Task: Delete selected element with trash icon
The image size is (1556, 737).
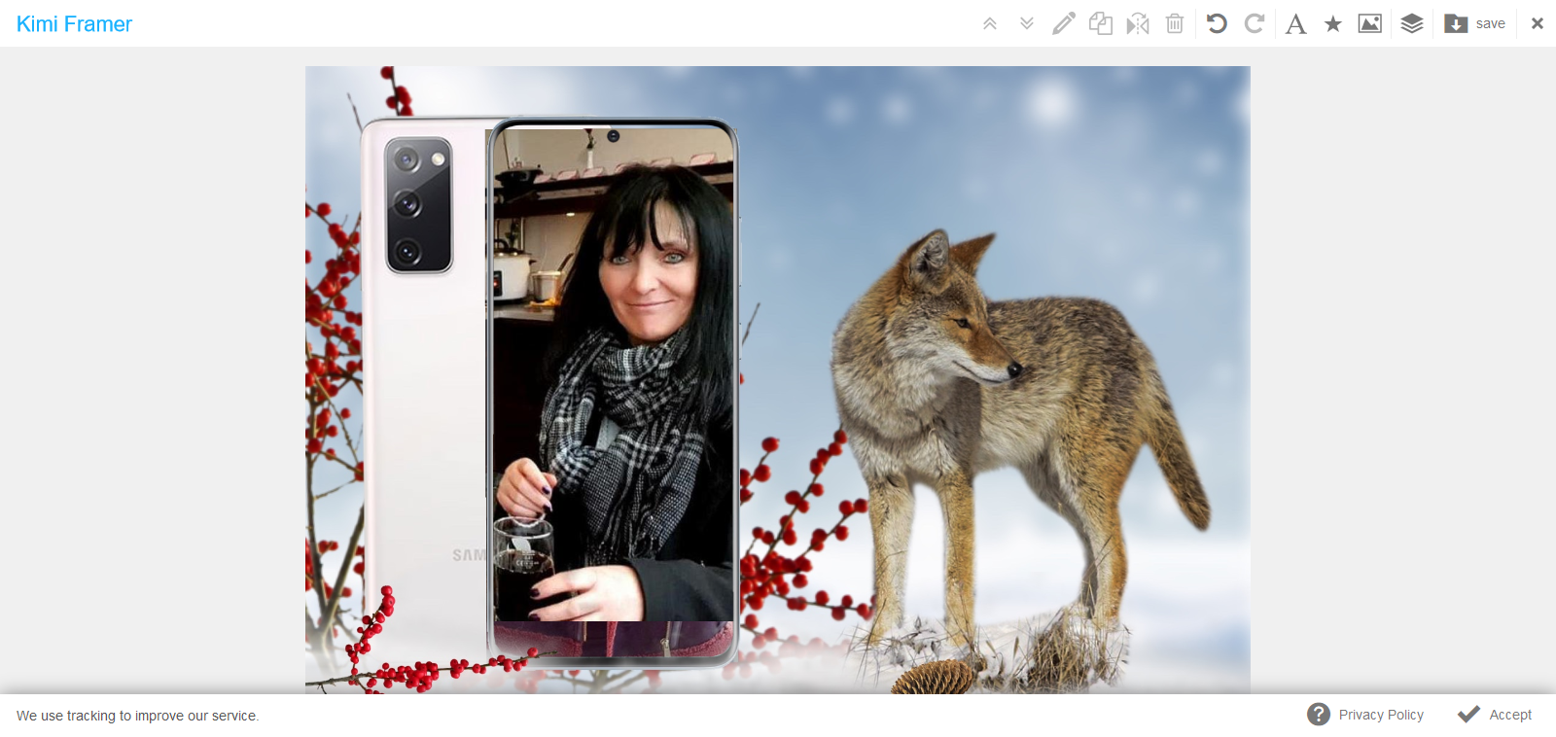Action: [x=1175, y=23]
